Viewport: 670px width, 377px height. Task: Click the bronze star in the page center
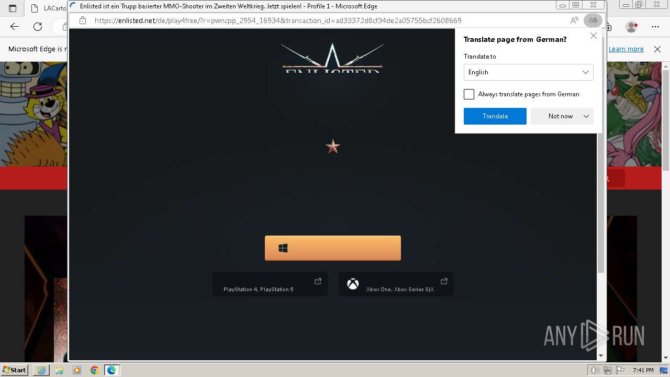(333, 147)
